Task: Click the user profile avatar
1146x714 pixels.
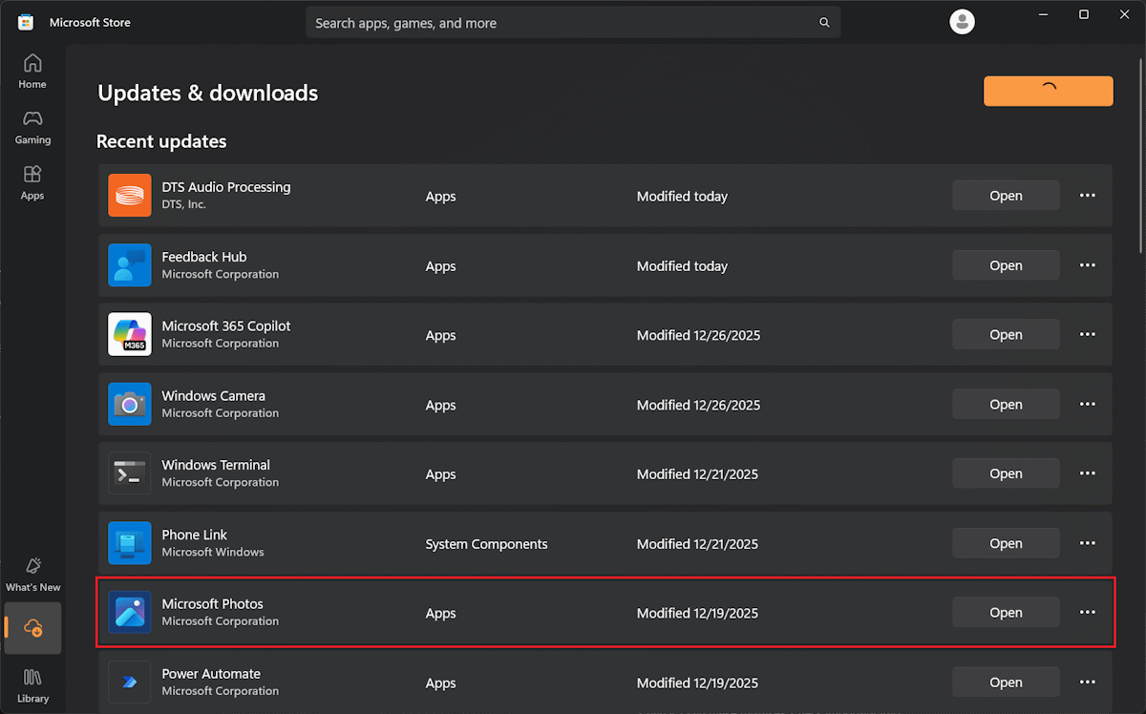Action: pos(963,22)
